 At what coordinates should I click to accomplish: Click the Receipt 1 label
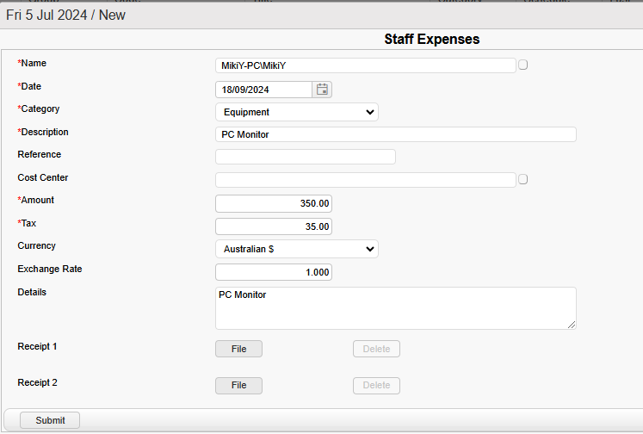[37, 346]
